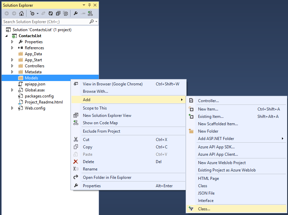Expand the Metadata folder
288x215 pixels.
(x=12, y=72)
